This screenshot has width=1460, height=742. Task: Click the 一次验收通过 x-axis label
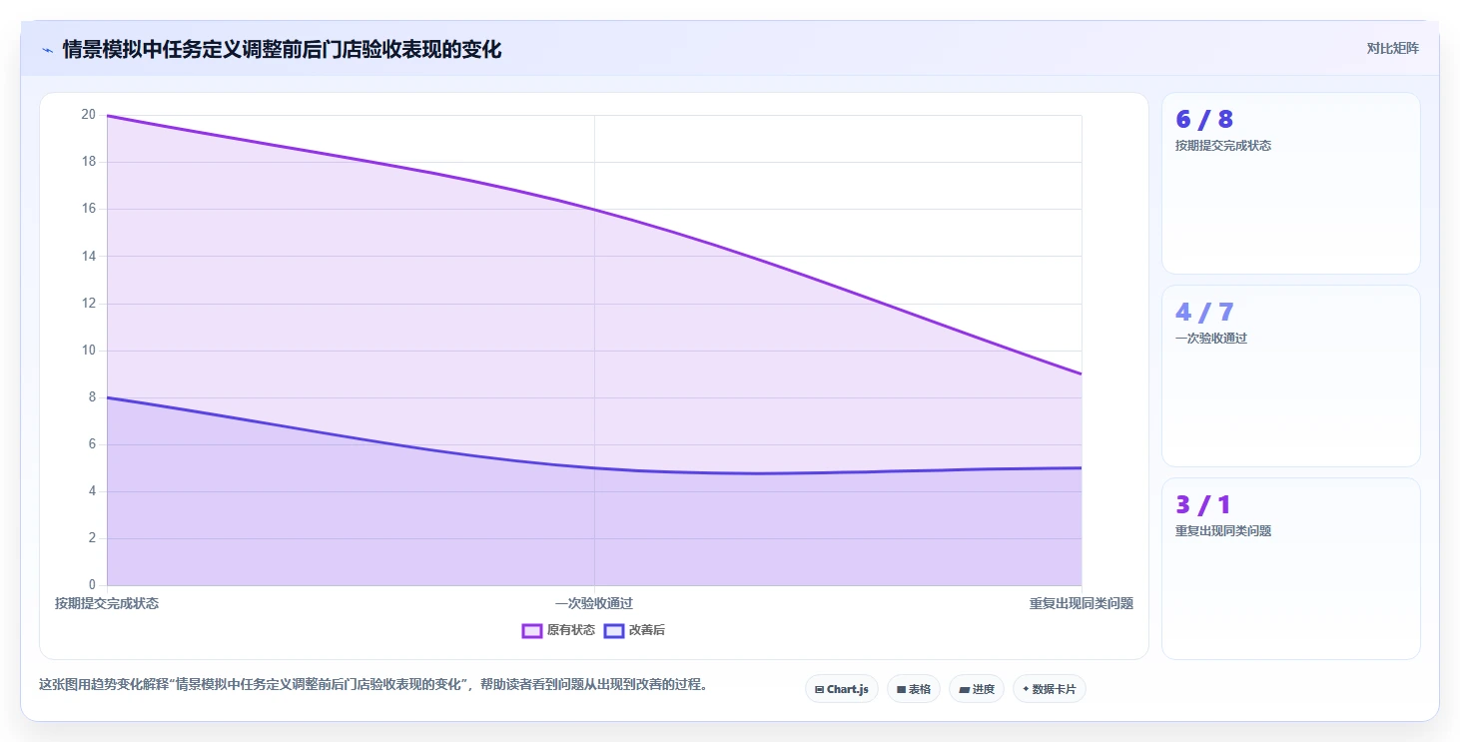click(594, 603)
